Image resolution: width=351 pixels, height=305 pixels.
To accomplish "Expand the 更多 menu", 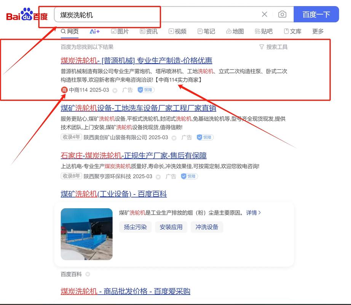I will click(318, 31).
